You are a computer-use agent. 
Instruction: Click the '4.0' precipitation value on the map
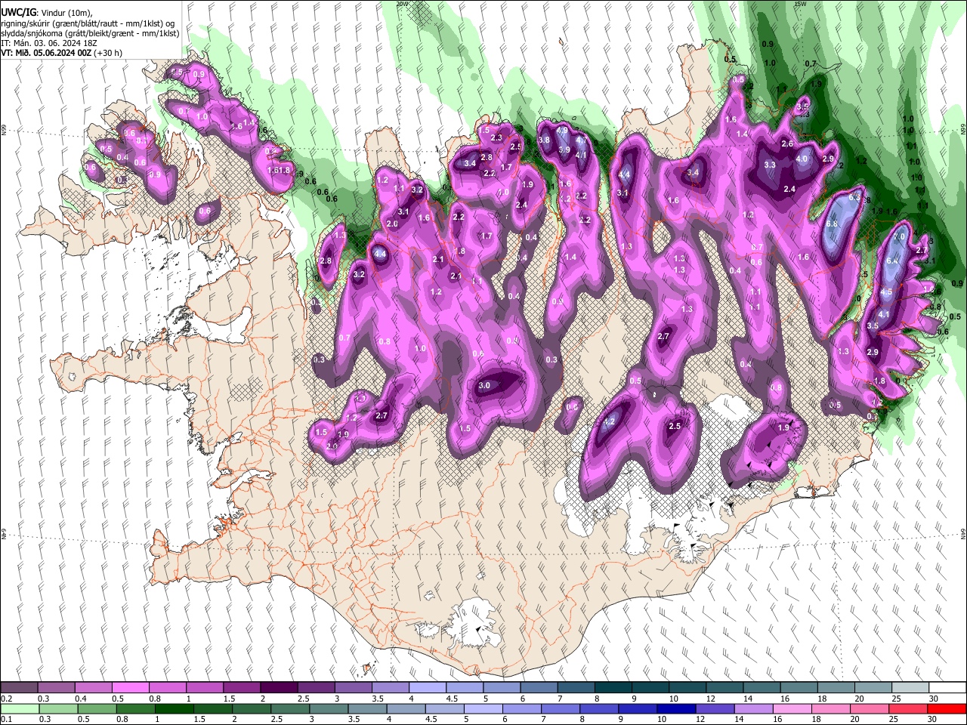802,159
